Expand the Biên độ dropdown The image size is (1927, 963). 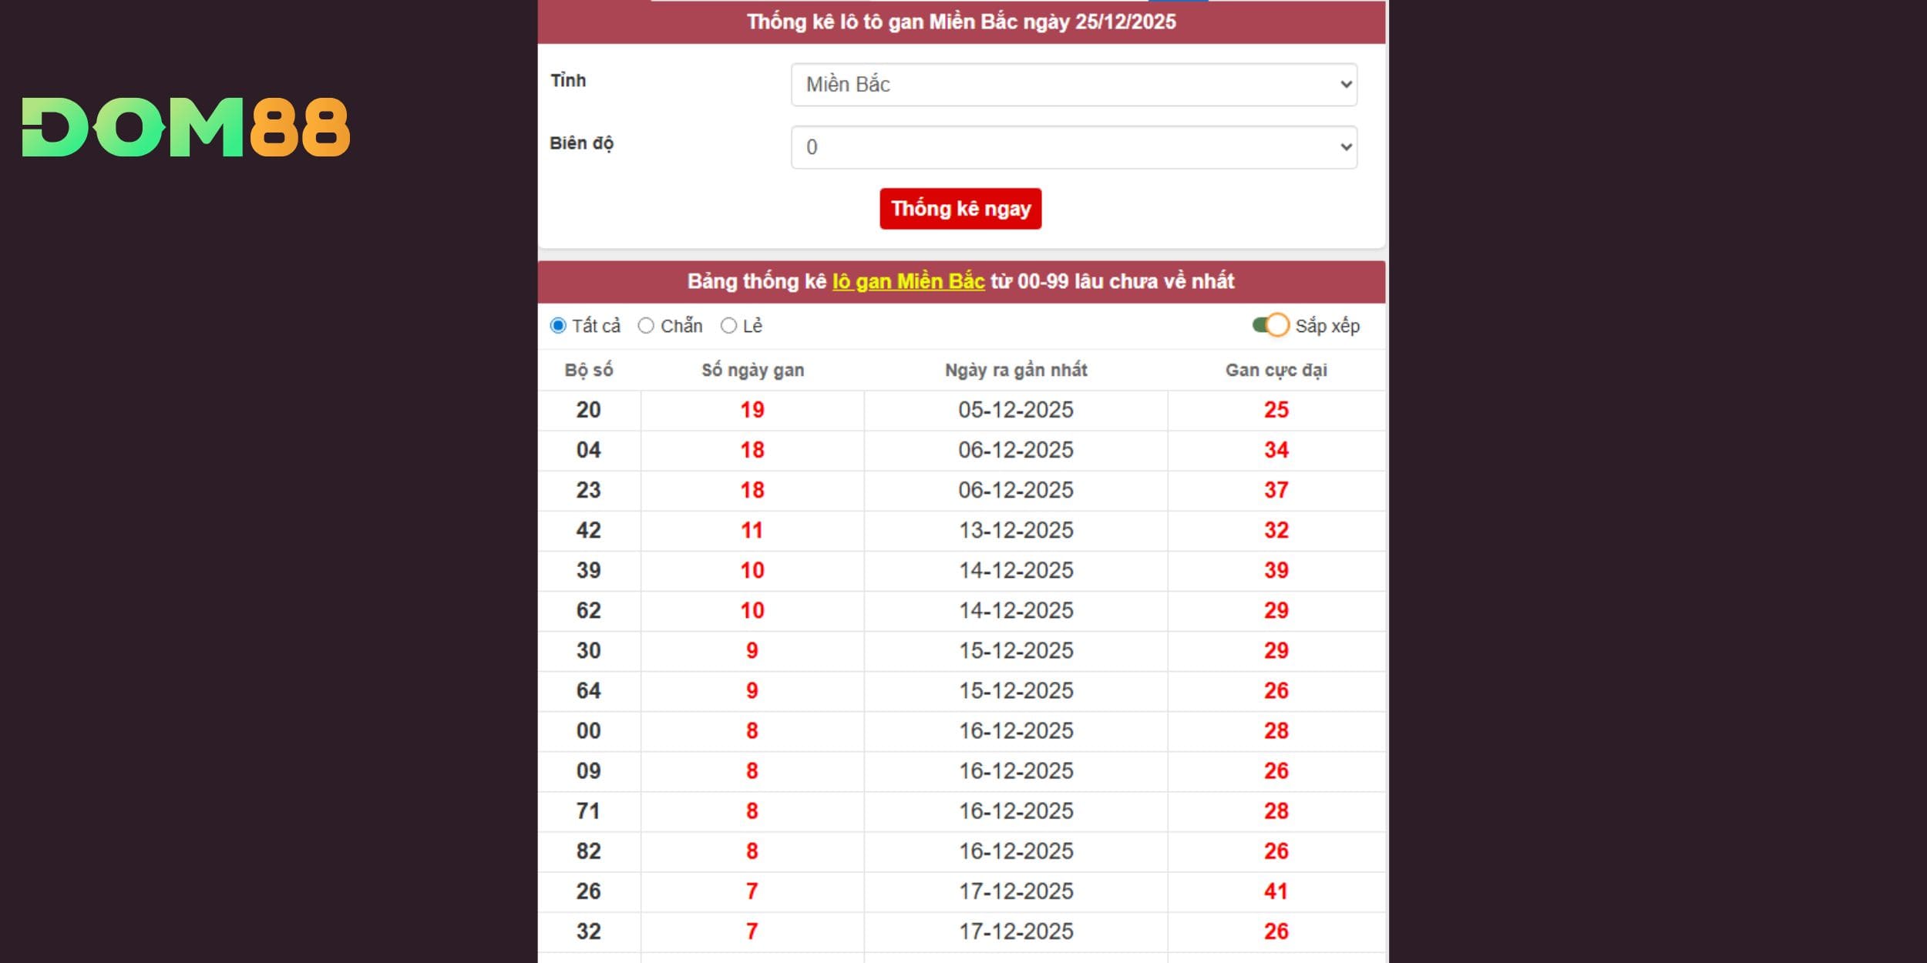click(x=1073, y=147)
